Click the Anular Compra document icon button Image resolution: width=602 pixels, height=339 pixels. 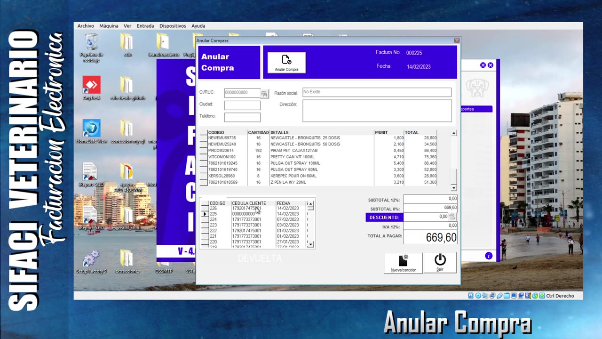[286, 62]
